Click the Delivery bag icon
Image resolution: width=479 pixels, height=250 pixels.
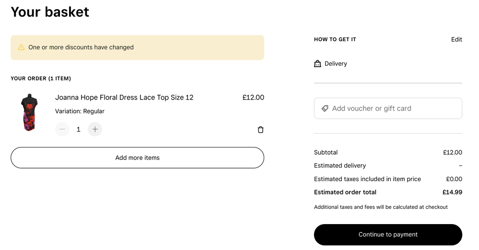pyautogui.click(x=317, y=64)
